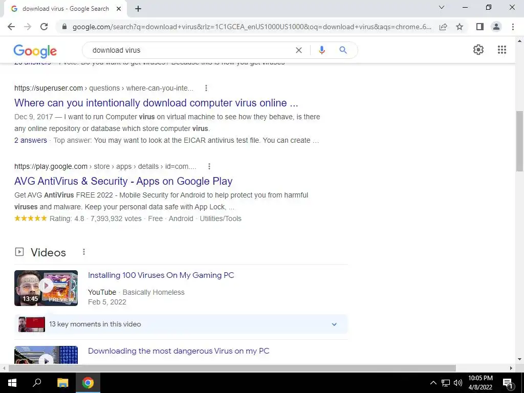Start a voice search with microphone
Image resolution: width=524 pixels, height=393 pixels.
(322, 50)
